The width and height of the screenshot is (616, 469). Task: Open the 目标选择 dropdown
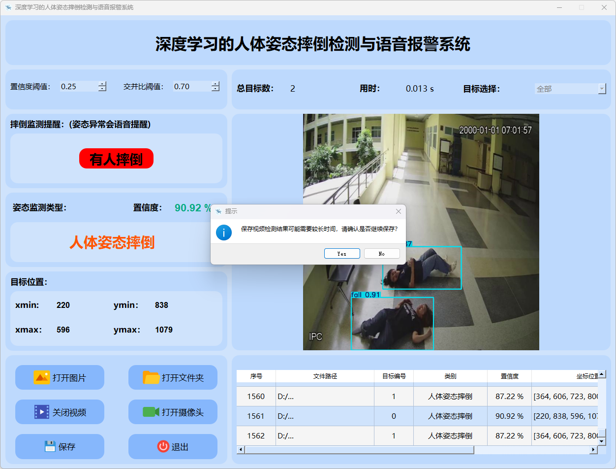tap(602, 89)
